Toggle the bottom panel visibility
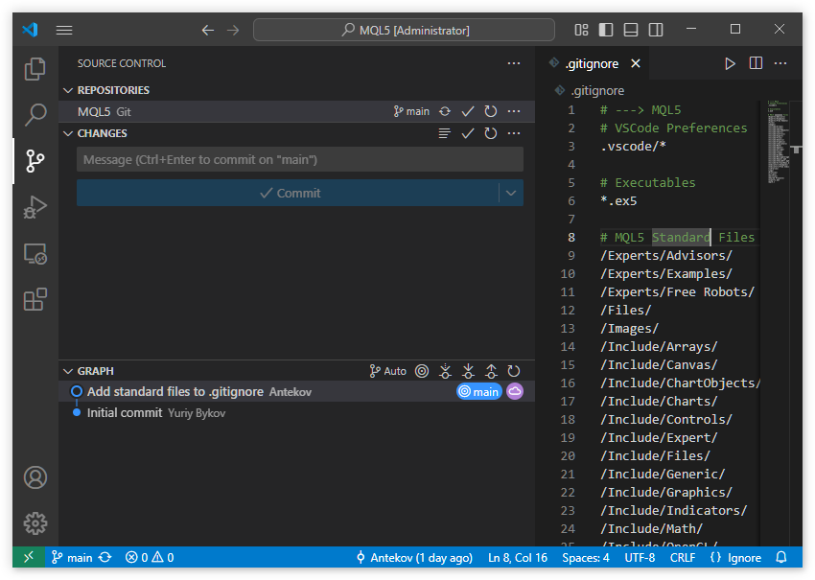Screen dimensions: 815x580 631,30
